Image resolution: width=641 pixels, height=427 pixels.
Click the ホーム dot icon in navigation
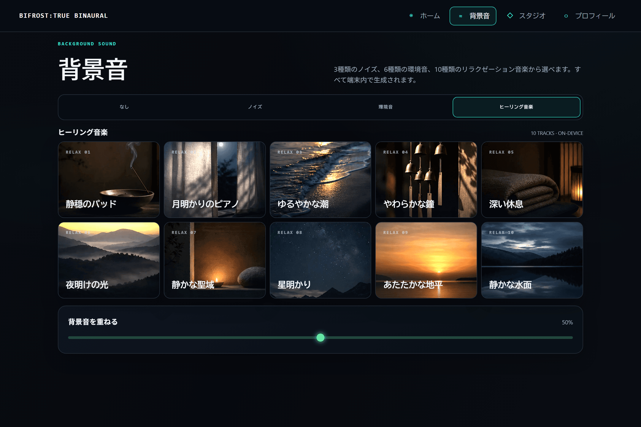click(411, 16)
